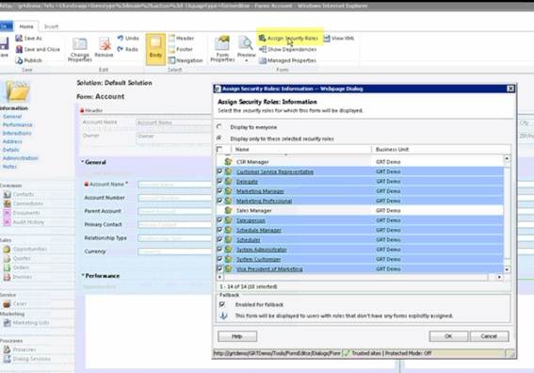Select the CSR Manager role row

[360, 162]
